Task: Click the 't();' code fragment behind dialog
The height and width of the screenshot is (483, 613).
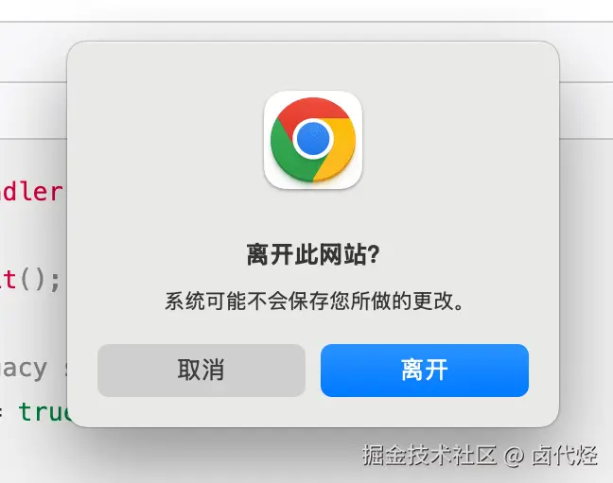Action: click(x=30, y=280)
